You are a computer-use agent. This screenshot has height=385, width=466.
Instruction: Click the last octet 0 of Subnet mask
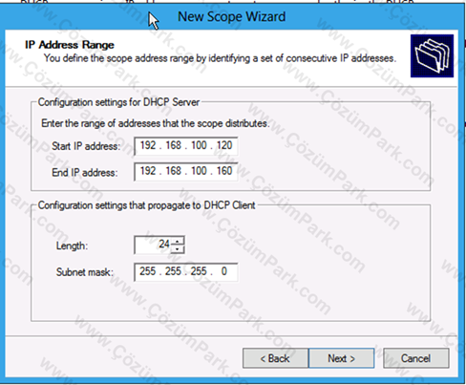224,271
